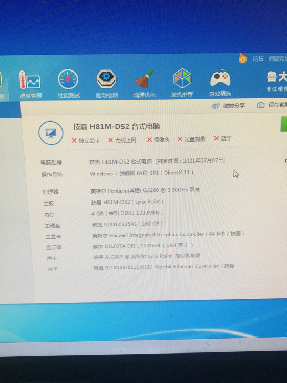This screenshot has width=287, height=383.
Task: Click the 独立显卡 feature label
Action: (89, 140)
